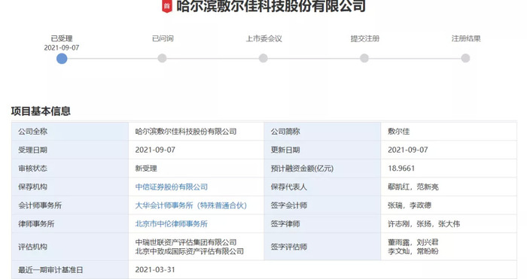Screen dimensions: 527x279
Task: Click the 18.9661 financing amount cell
Action: pyautogui.click(x=449, y=168)
